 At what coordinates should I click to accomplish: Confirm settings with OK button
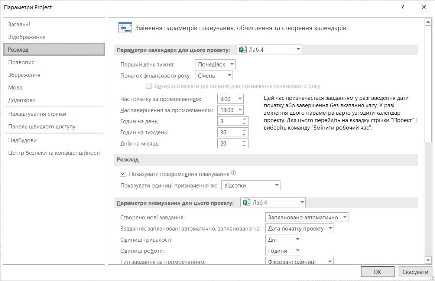[377, 272]
